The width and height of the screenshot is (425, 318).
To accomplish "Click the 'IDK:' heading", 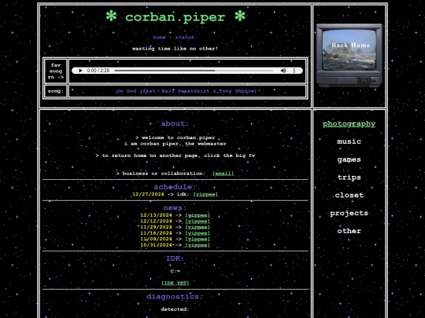I will (x=175, y=259).
